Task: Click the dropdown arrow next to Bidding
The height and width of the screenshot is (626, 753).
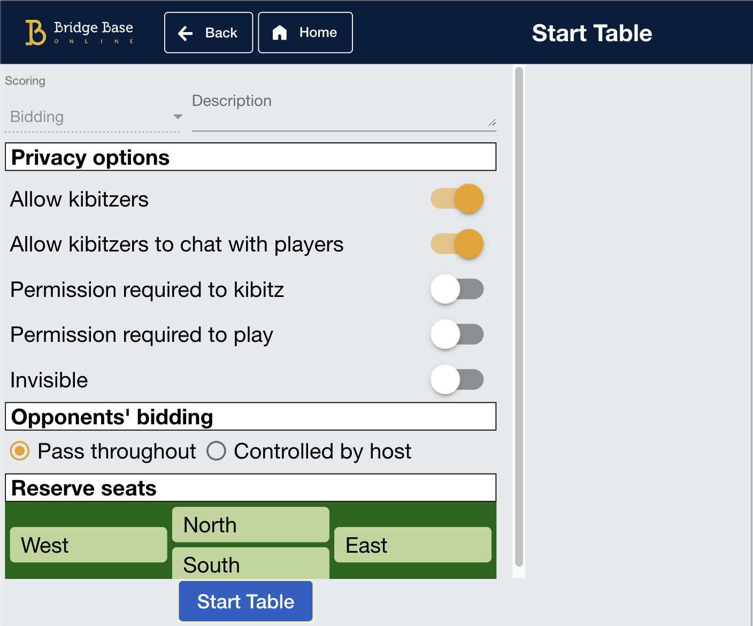Action: [x=177, y=117]
